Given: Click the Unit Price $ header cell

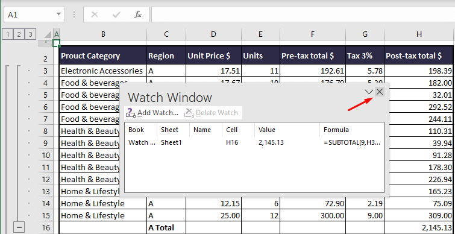Looking at the screenshot, I should click(213, 55).
